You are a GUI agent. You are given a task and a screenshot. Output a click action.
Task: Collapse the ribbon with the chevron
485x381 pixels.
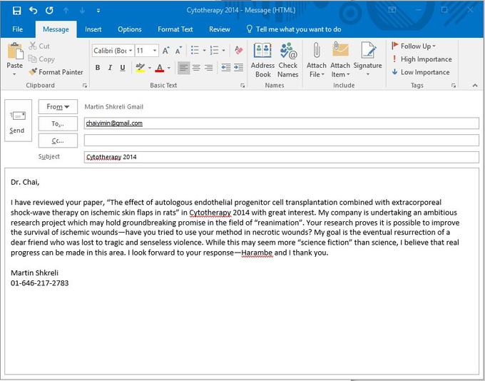pyautogui.click(x=476, y=86)
